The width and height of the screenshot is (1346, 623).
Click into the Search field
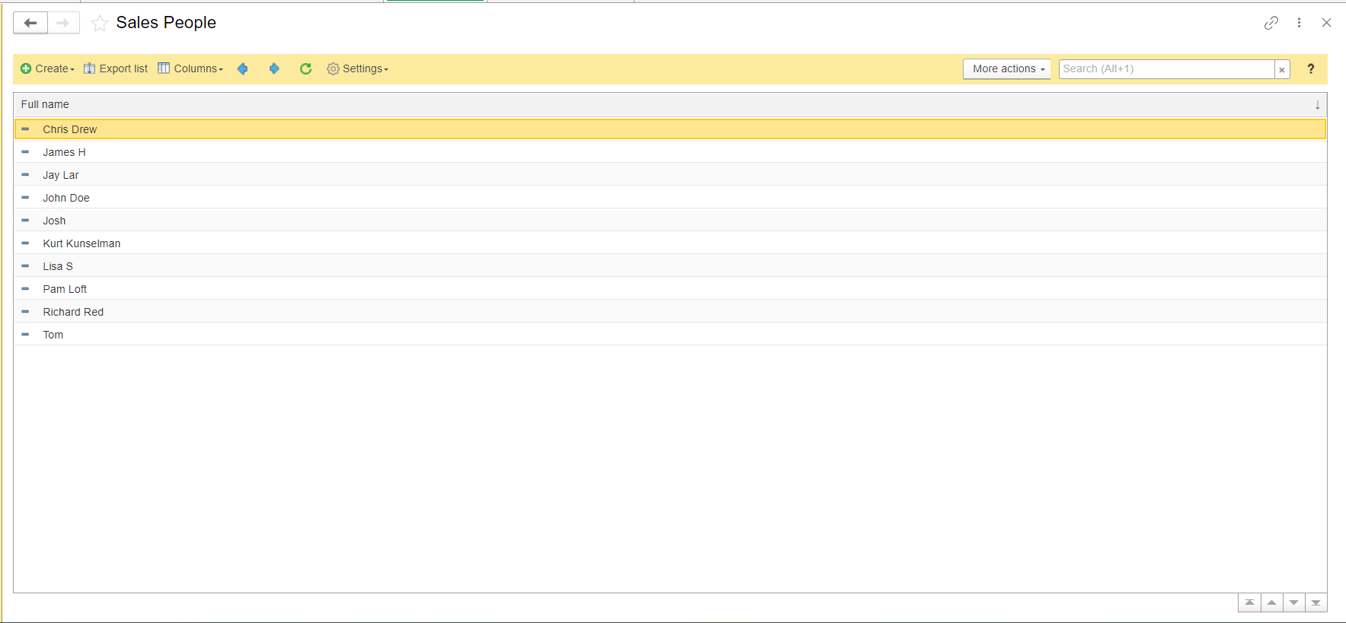point(1165,69)
